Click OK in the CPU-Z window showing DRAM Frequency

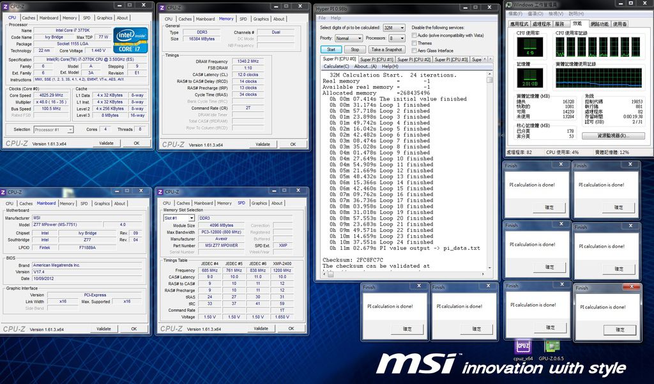293,144
